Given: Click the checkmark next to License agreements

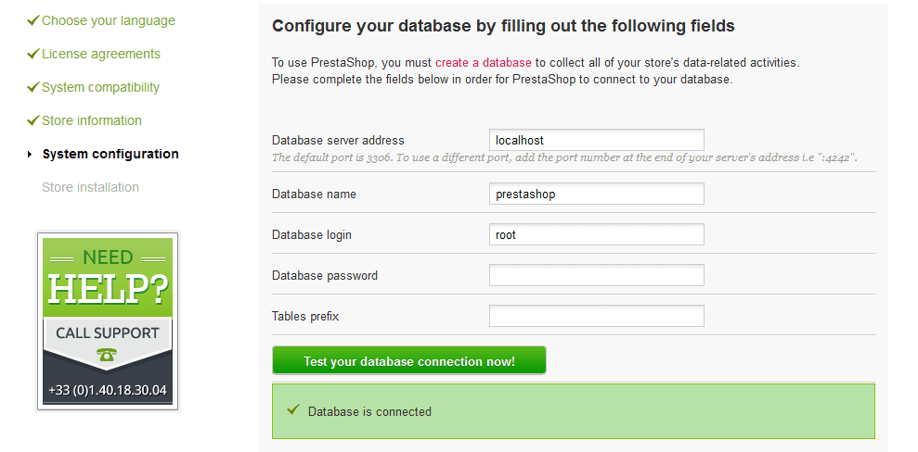Looking at the screenshot, I should point(33,54).
